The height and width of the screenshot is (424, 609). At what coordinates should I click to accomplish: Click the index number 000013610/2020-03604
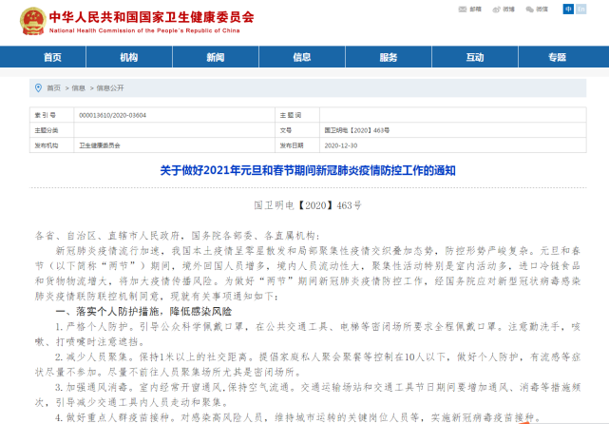click(x=110, y=114)
